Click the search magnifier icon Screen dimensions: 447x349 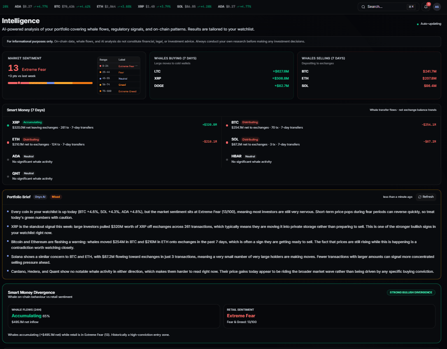tap(363, 7)
